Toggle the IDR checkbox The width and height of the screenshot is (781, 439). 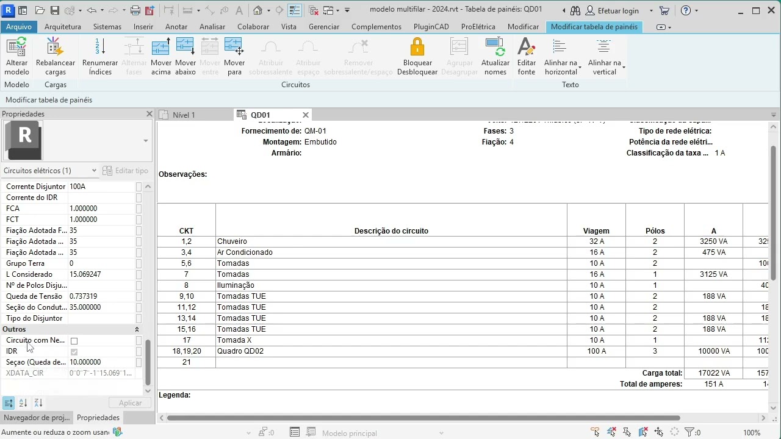click(74, 352)
